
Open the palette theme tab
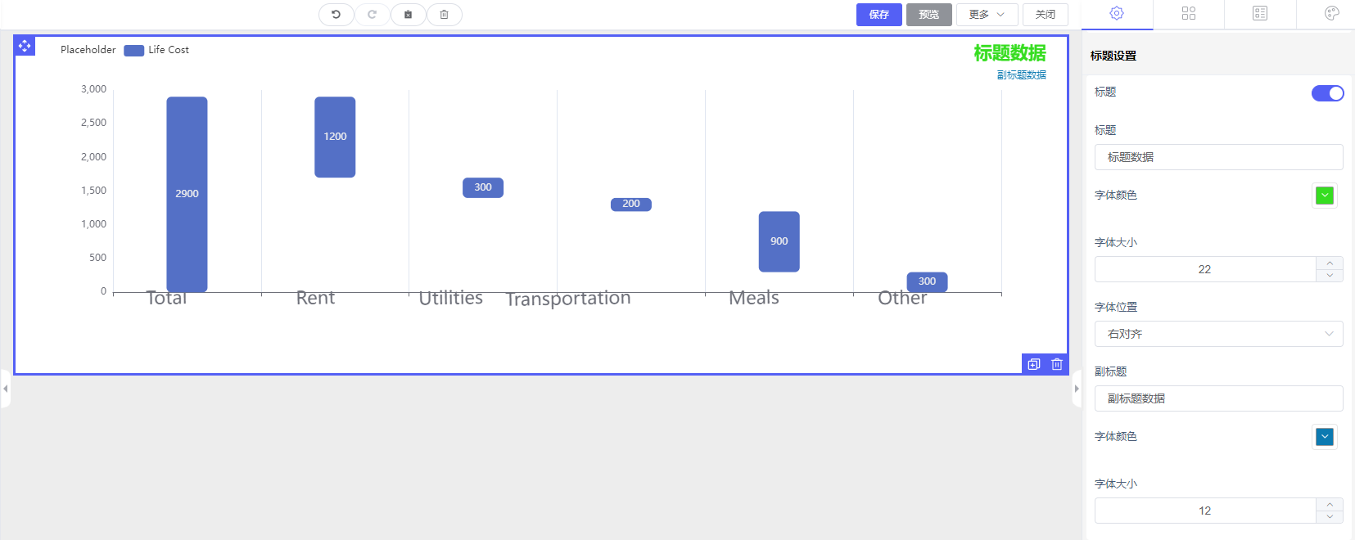1331,13
